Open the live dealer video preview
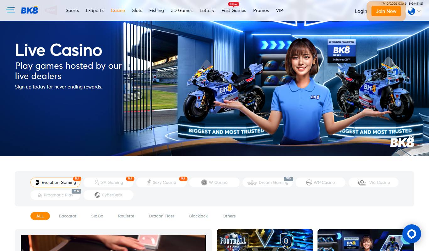The width and height of the screenshot is (429, 251). pyautogui.click(x=113, y=243)
